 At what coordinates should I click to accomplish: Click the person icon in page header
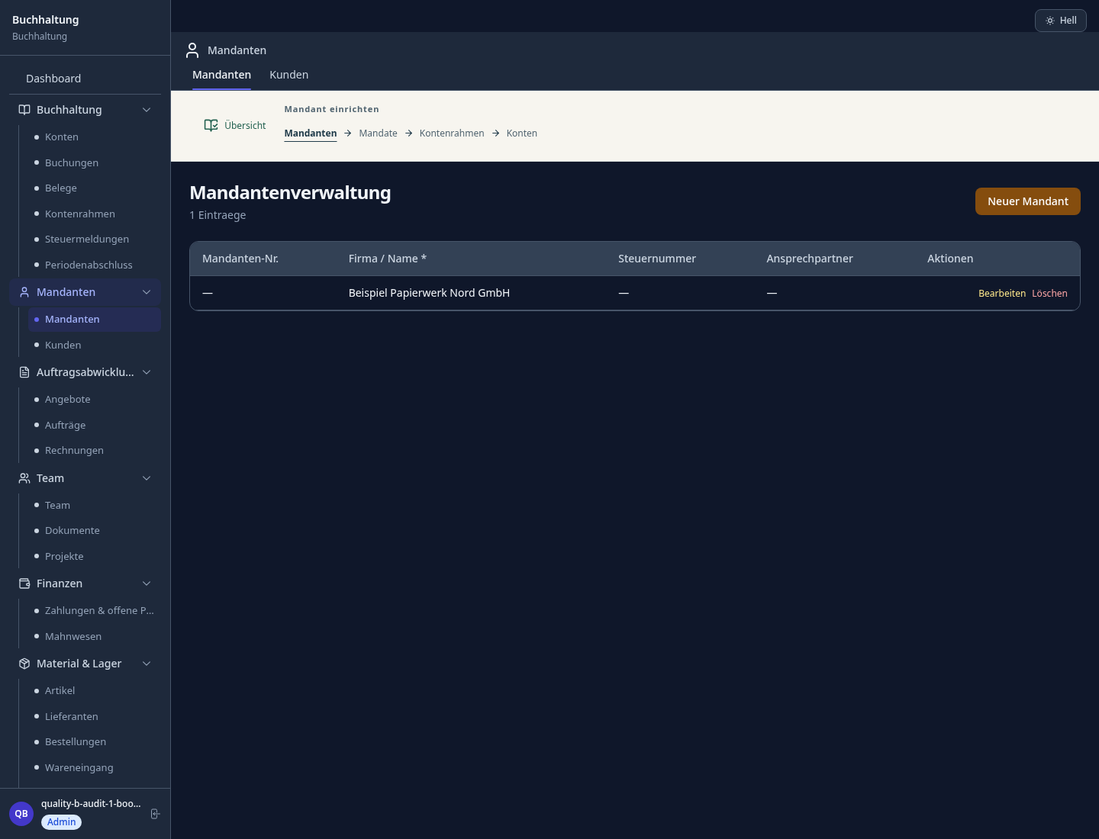(192, 50)
